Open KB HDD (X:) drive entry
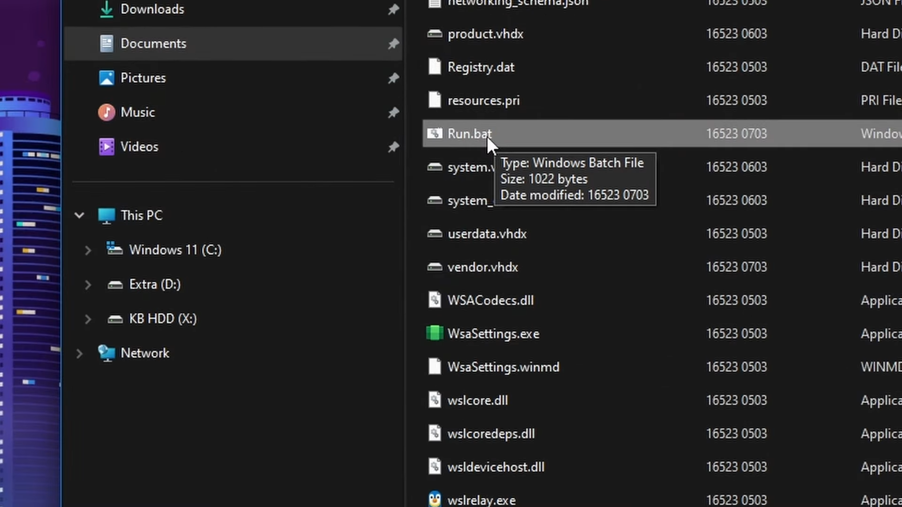Image resolution: width=902 pixels, height=507 pixels. [163, 319]
